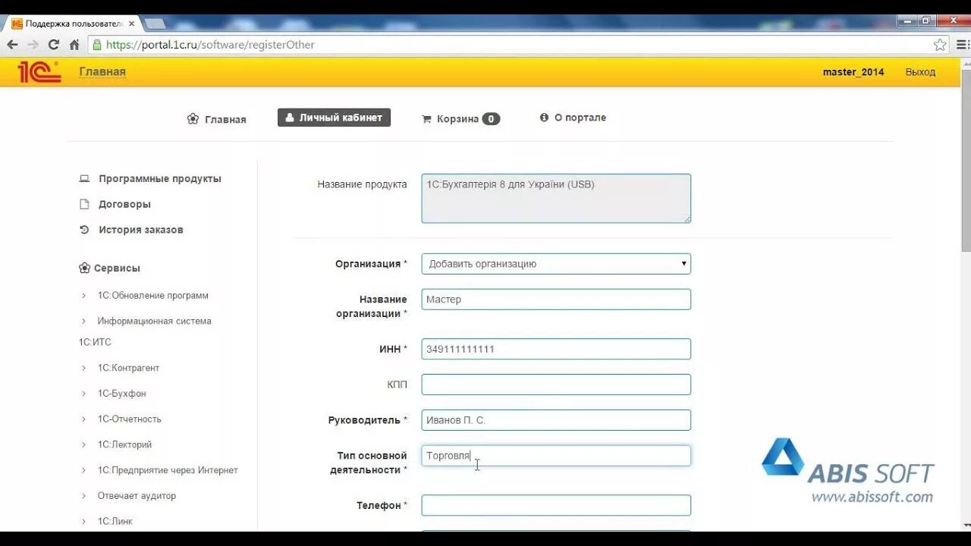Click the document icon beside Договоры
971x546 pixels.
pos(84,204)
